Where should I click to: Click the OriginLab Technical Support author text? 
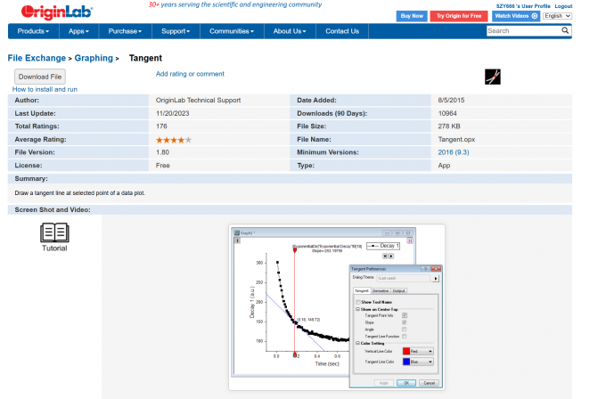coord(198,100)
